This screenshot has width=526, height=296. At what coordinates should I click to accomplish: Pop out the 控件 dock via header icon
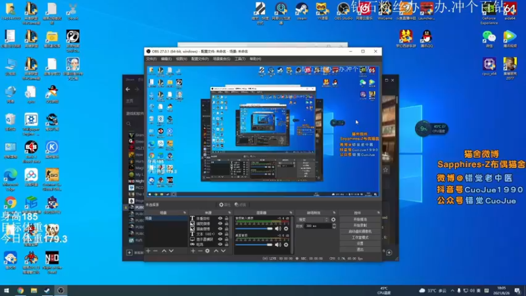click(x=378, y=212)
